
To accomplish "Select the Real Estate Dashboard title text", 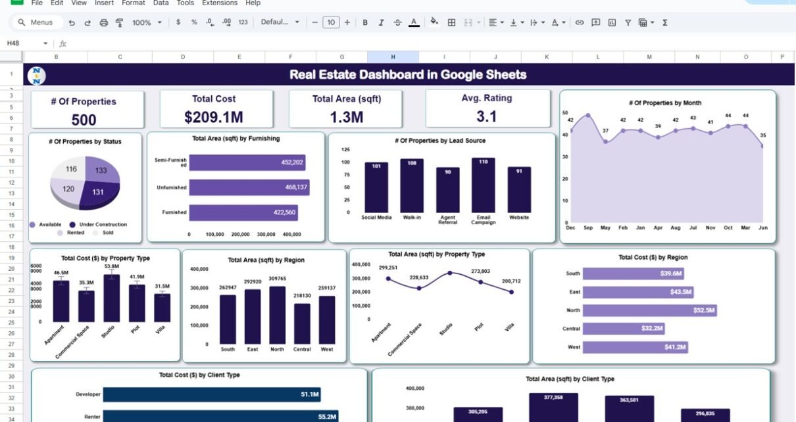I will [x=408, y=74].
